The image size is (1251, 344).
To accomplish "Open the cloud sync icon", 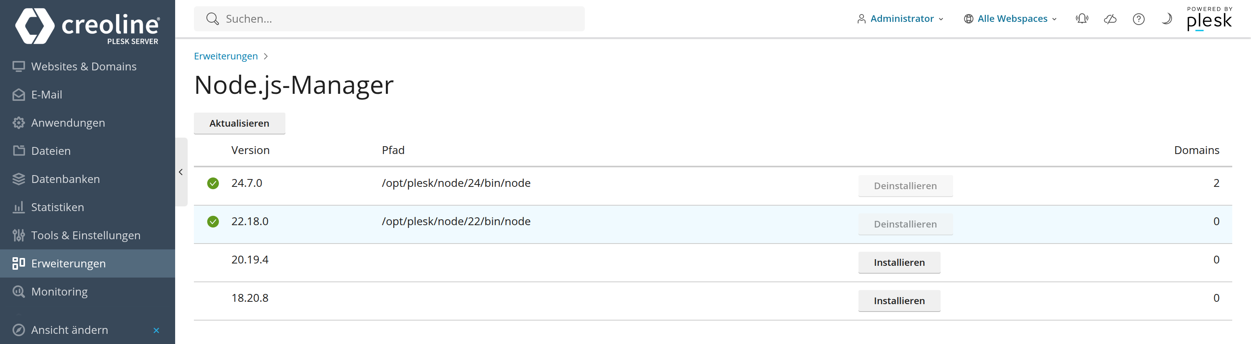I will click(1110, 19).
